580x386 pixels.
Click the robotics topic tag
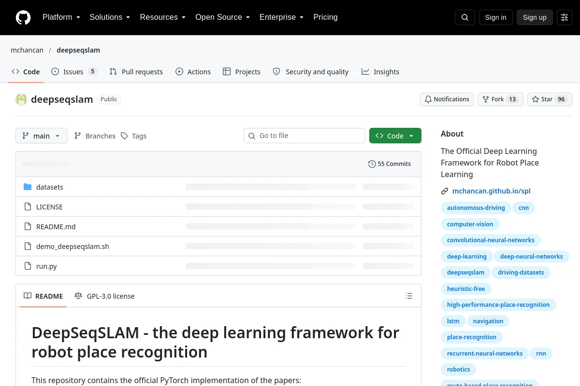[458, 370]
